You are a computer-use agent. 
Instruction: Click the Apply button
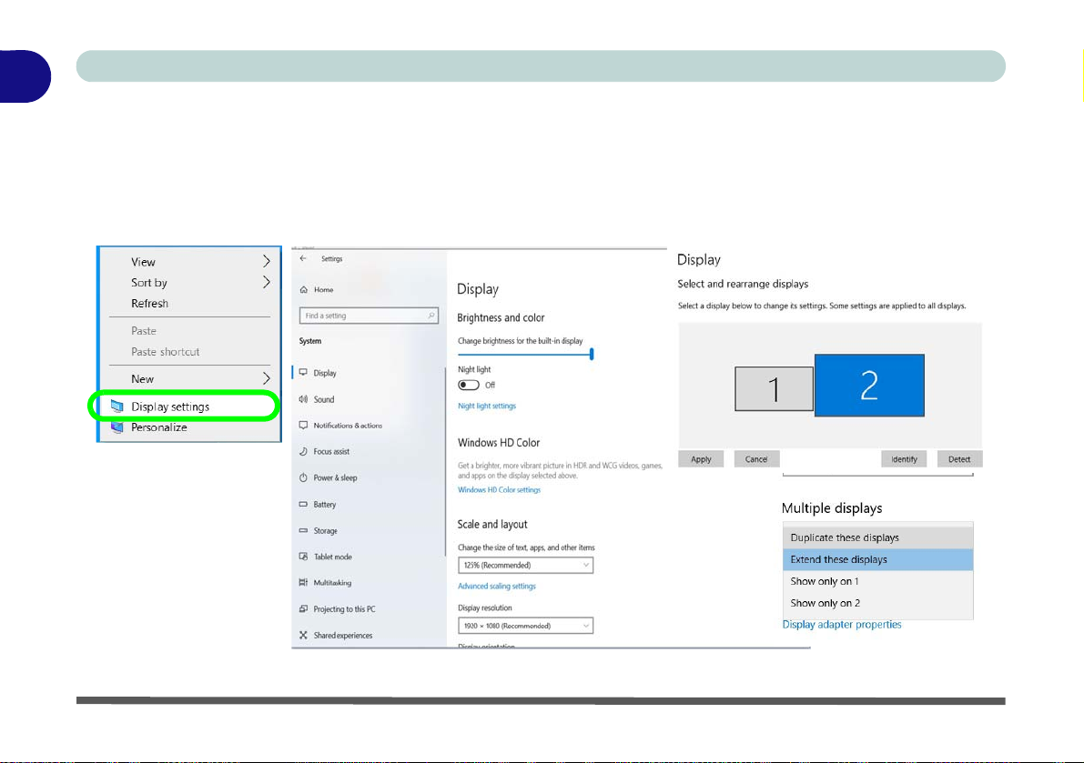(700, 459)
